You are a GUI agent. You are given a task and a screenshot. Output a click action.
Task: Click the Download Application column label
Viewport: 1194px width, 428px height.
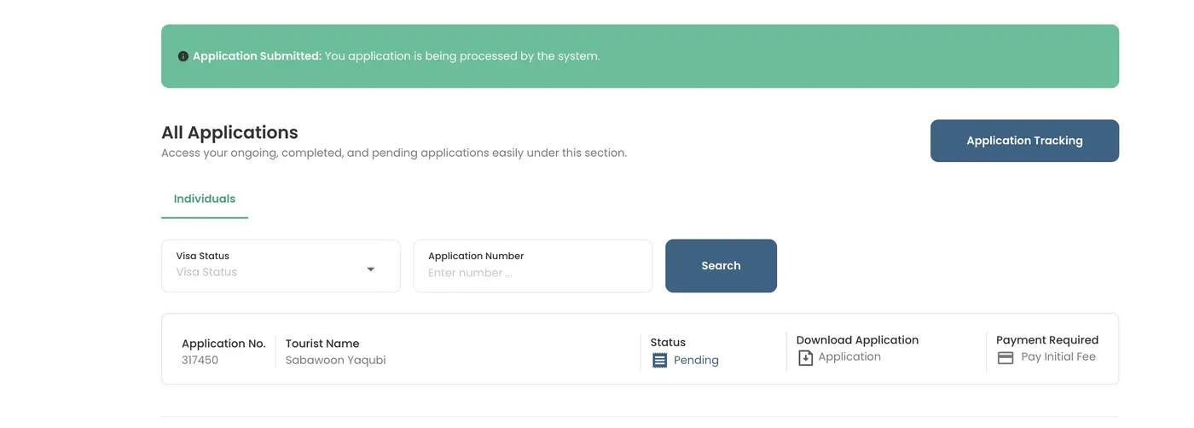[x=857, y=339]
